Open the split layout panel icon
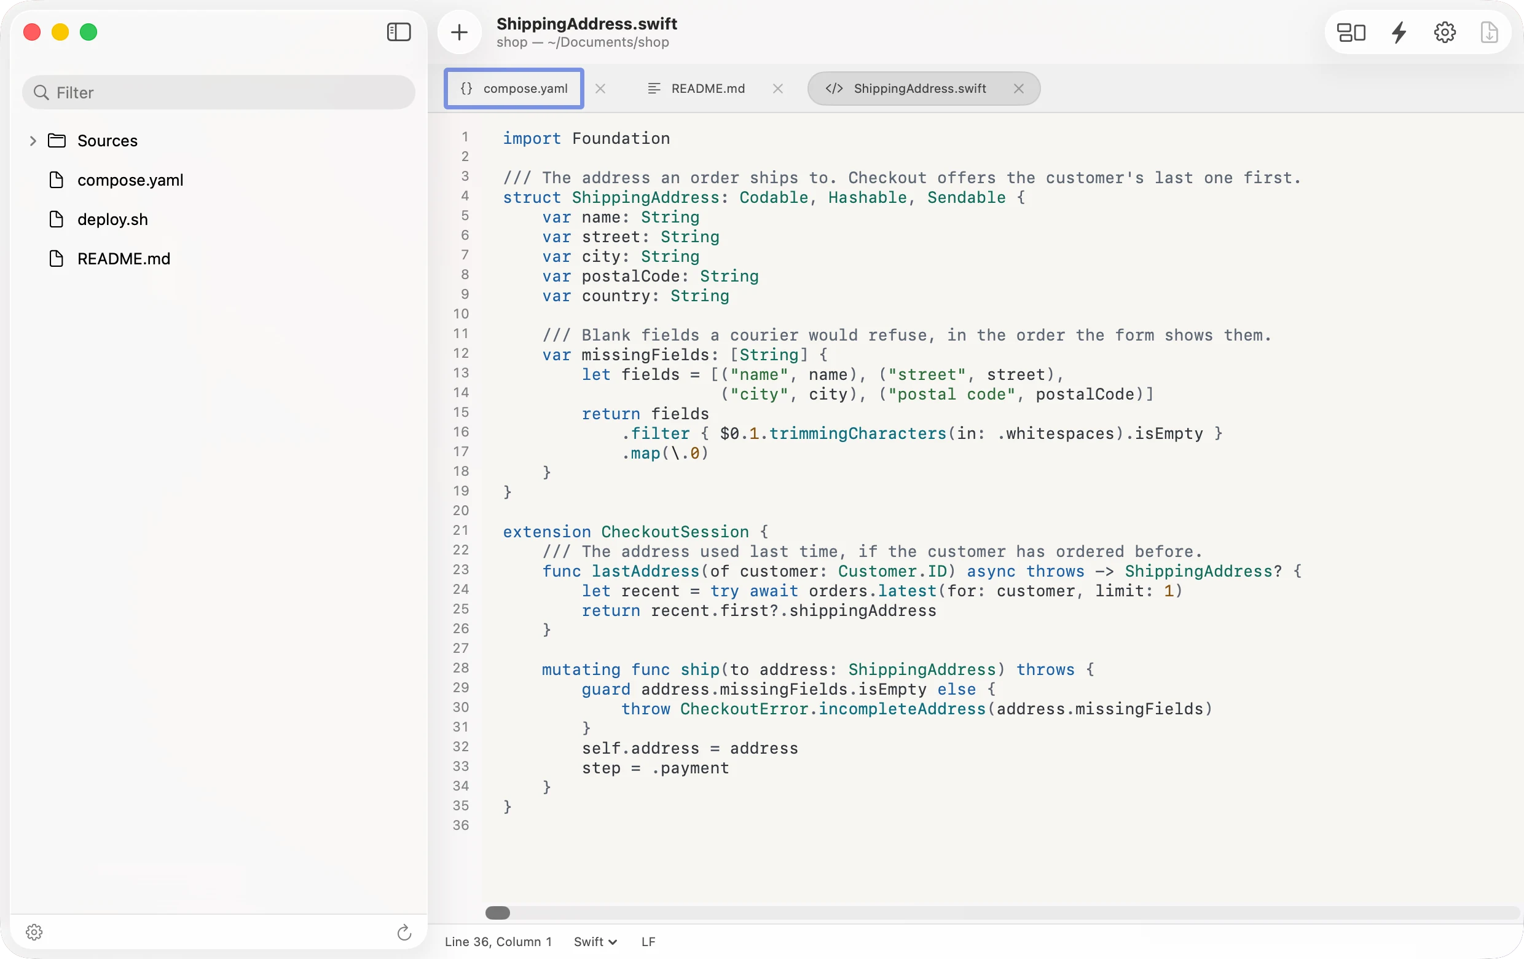This screenshot has height=959, width=1524. [x=1351, y=31]
